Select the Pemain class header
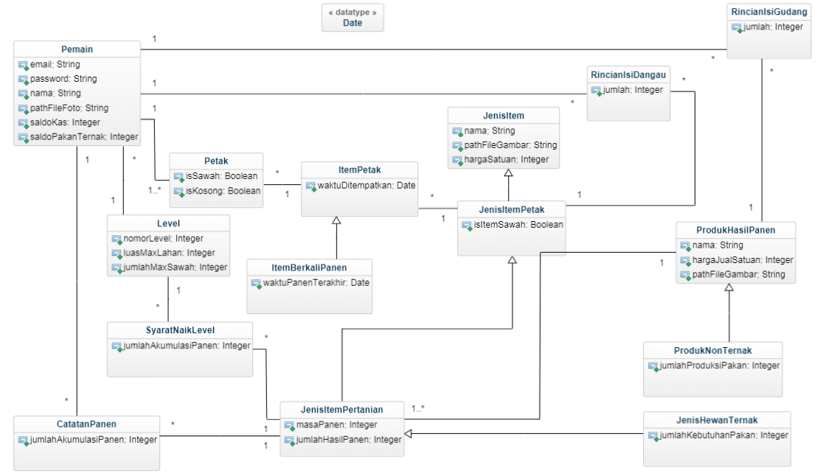 [77, 49]
